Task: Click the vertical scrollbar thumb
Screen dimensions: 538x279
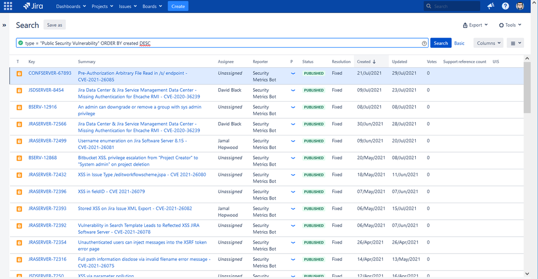Action: pos(527,88)
